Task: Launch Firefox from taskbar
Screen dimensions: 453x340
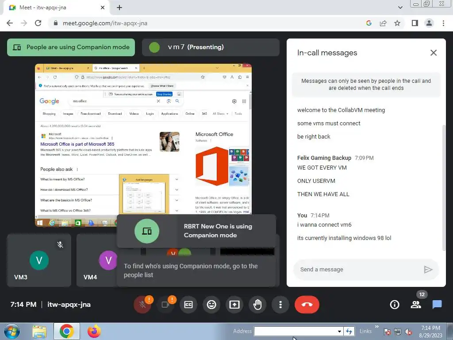Action: coord(94,331)
